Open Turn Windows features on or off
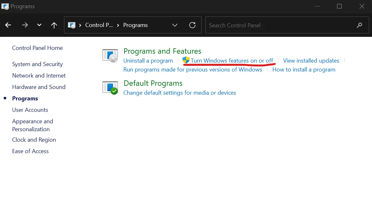Screen dimensions: 372x210 click(x=232, y=61)
